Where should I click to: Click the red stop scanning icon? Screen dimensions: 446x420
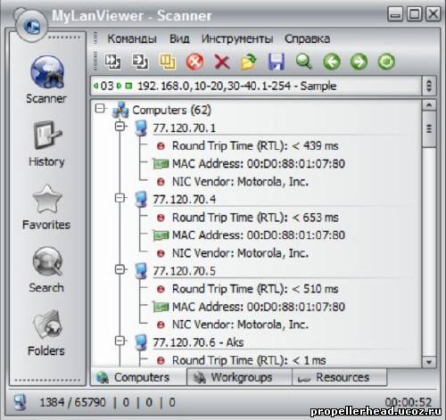pyautogui.click(x=194, y=62)
